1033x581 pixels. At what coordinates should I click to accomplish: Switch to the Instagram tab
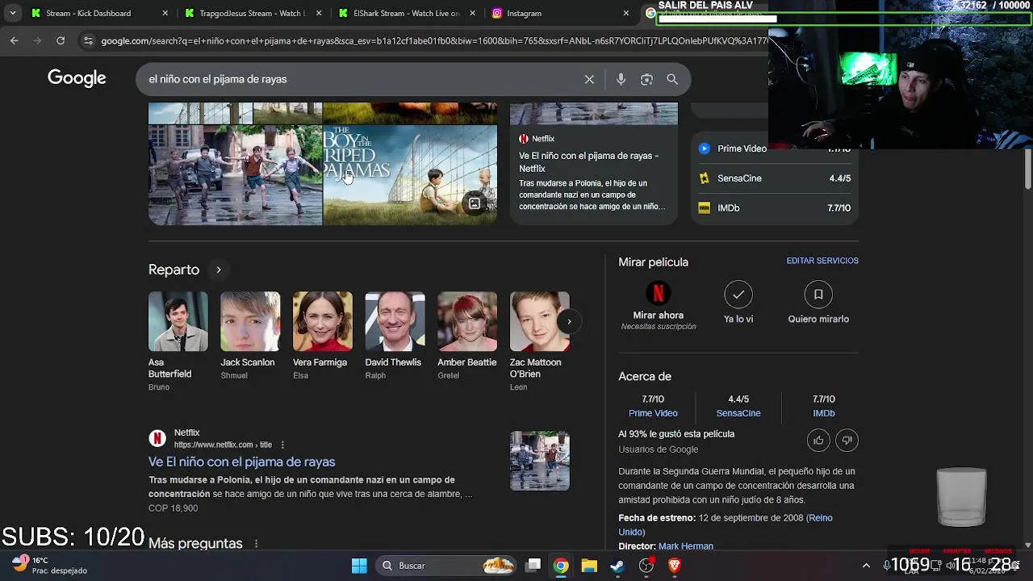click(557, 13)
